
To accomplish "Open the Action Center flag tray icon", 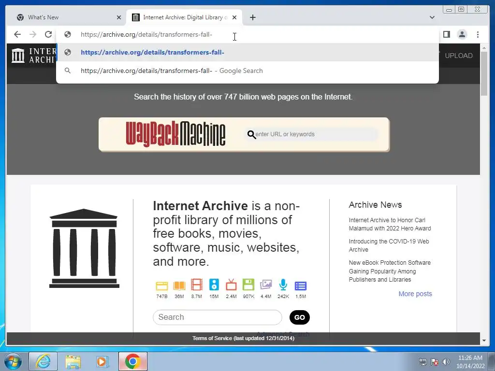I will [x=435, y=362].
